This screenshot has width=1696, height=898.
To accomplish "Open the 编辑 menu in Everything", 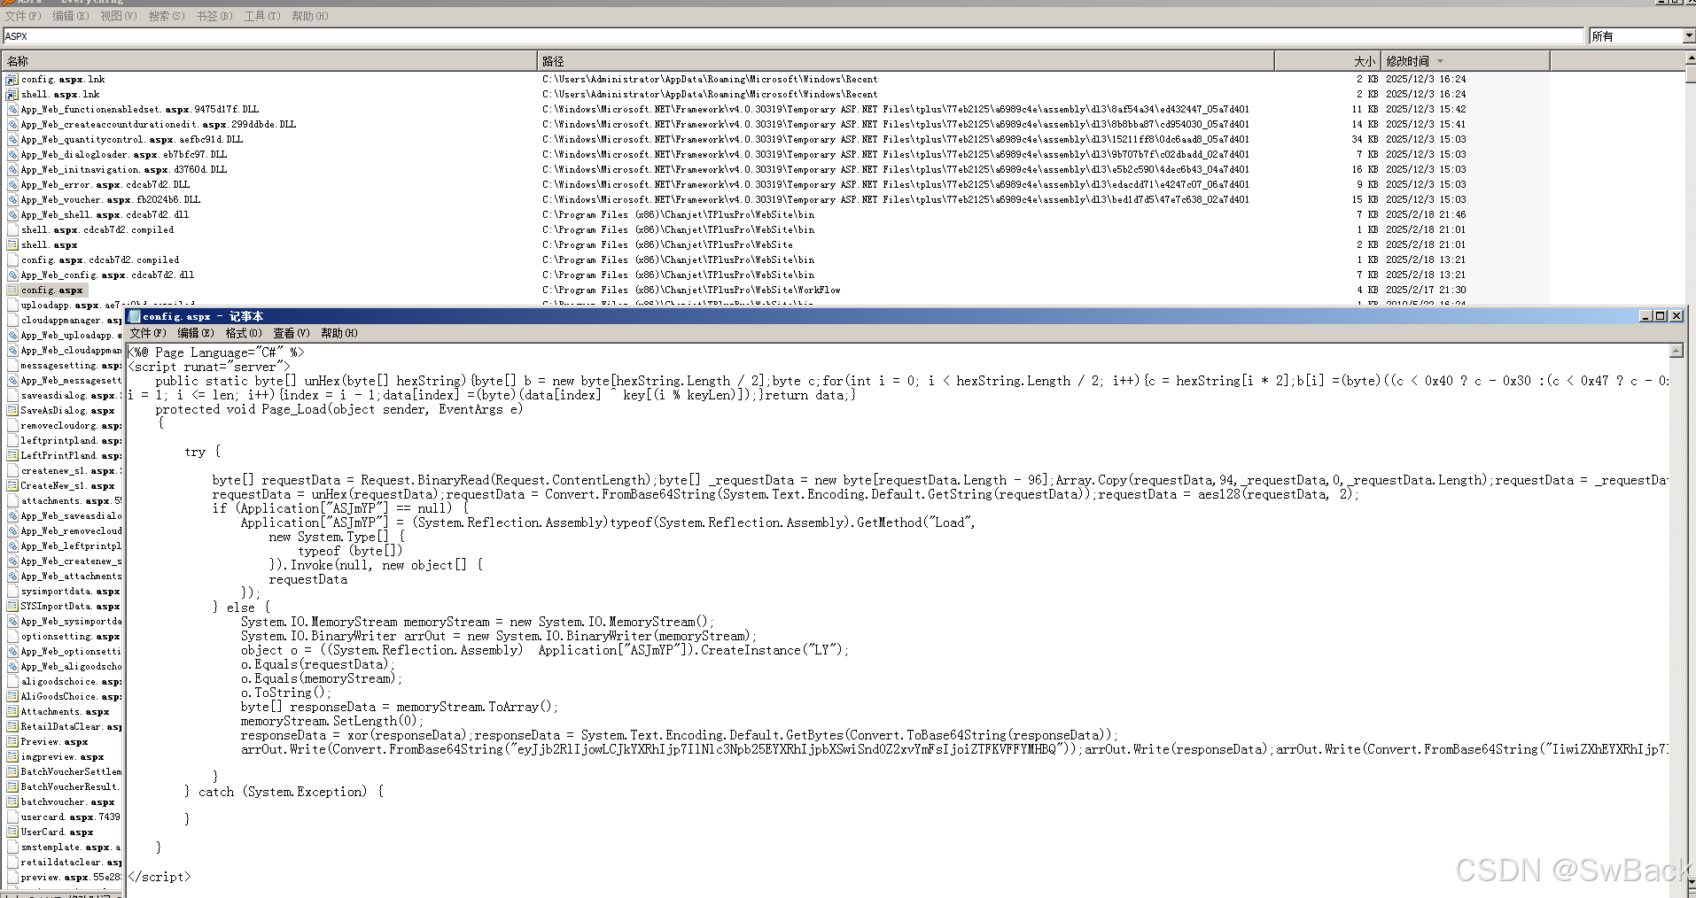I will point(71,16).
